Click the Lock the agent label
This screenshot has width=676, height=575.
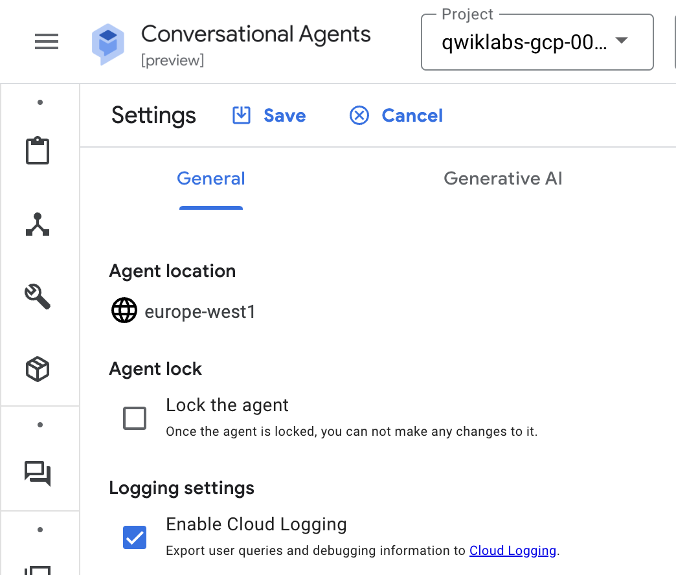[227, 405]
